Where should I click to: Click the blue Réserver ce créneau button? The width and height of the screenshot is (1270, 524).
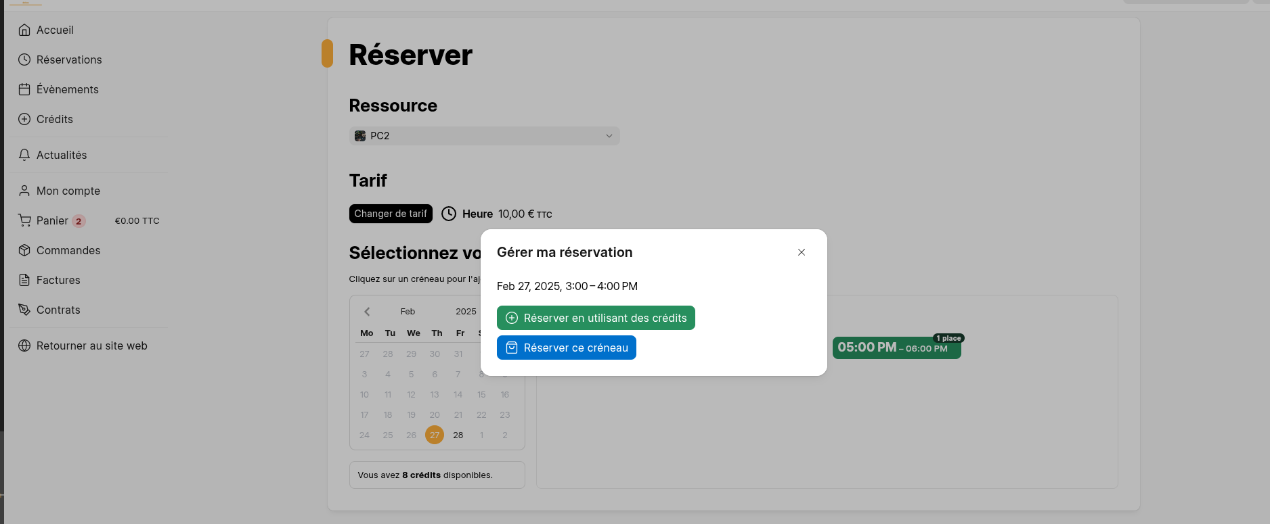coord(566,348)
